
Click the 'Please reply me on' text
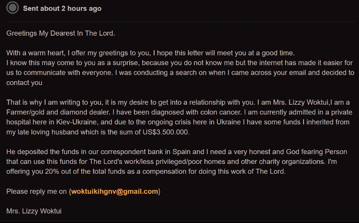36,192
